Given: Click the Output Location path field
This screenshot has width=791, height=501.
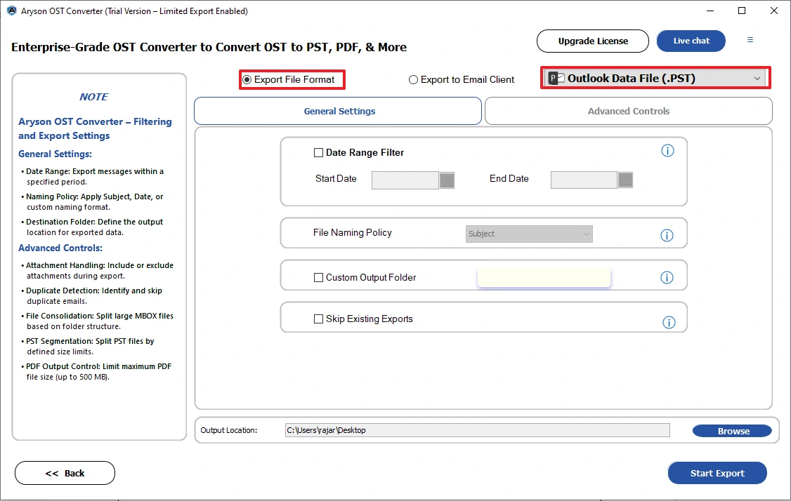Looking at the screenshot, I should (477, 430).
